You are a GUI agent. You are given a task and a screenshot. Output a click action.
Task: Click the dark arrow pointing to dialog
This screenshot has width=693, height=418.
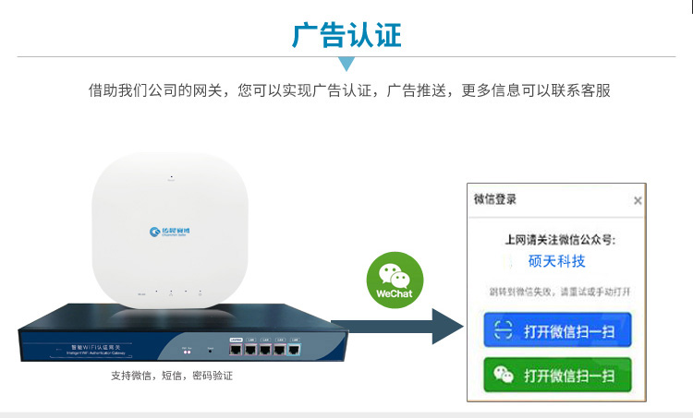pyautogui.click(x=397, y=327)
